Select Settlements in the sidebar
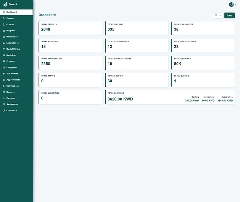 point(12,104)
